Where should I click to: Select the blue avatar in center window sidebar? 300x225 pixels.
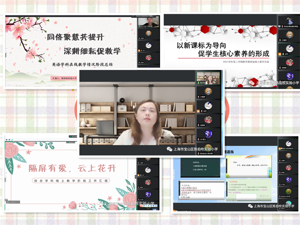208,134
